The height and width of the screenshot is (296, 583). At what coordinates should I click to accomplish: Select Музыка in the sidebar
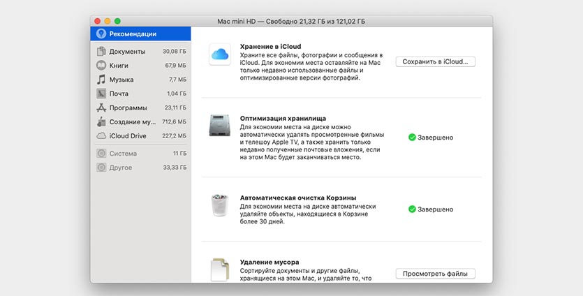point(121,80)
